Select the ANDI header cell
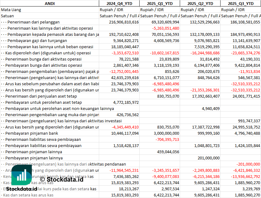This screenshot has height=198, width=261. click(x=50, y=3)
